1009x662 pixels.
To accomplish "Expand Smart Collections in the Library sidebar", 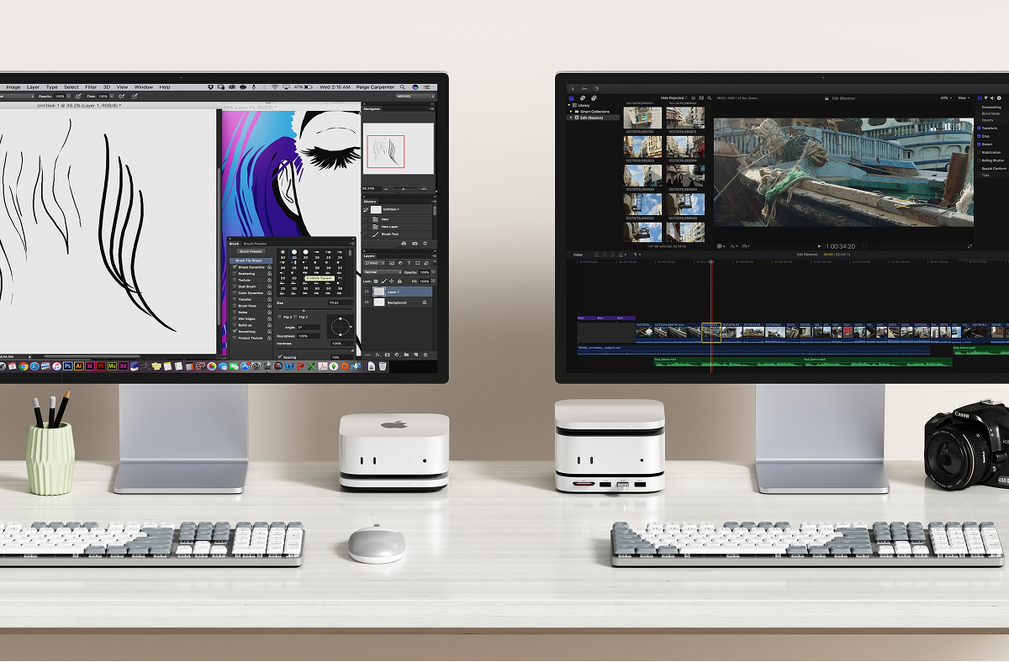I will (571, 112).
